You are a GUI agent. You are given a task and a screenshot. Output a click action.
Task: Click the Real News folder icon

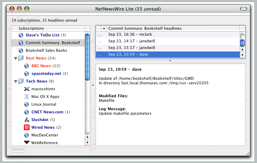[21, 58]
